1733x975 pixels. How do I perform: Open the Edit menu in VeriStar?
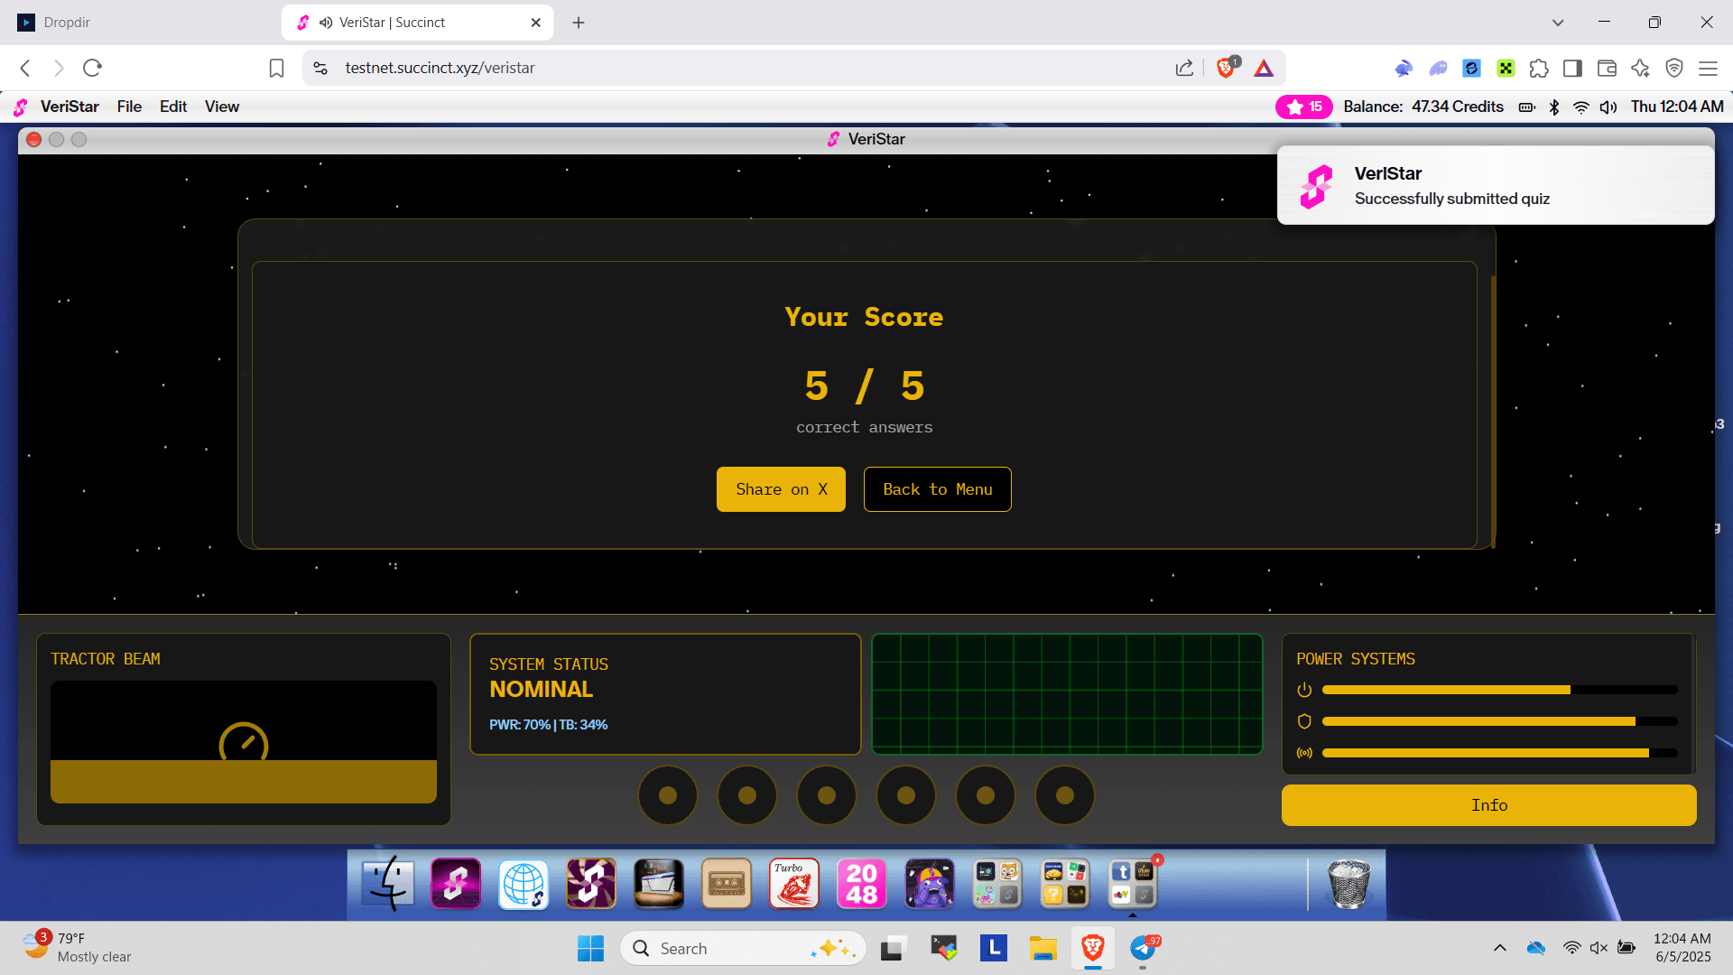coord(173,107)
